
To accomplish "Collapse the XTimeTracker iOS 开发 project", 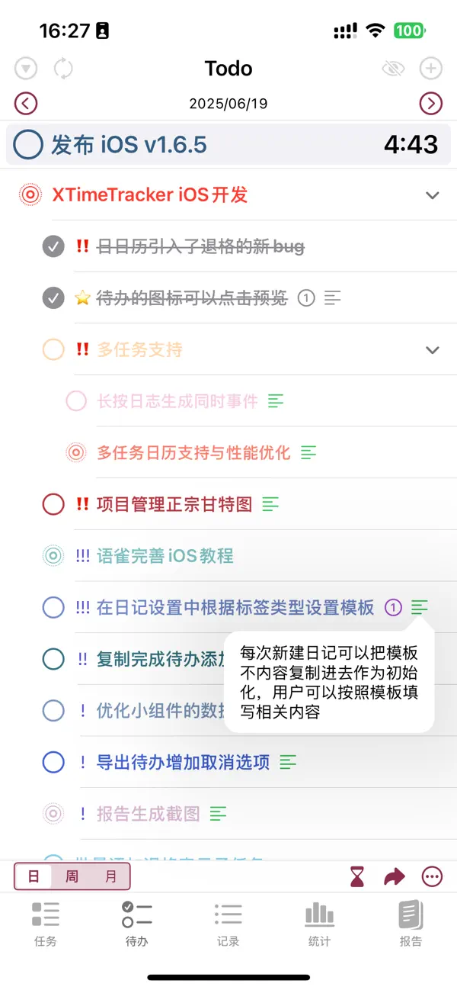I will click(x=433, y=194).
